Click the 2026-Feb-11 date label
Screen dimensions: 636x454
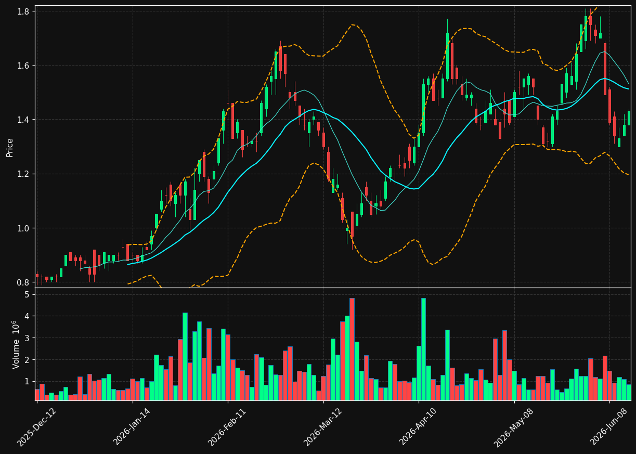tap(227, 427)
